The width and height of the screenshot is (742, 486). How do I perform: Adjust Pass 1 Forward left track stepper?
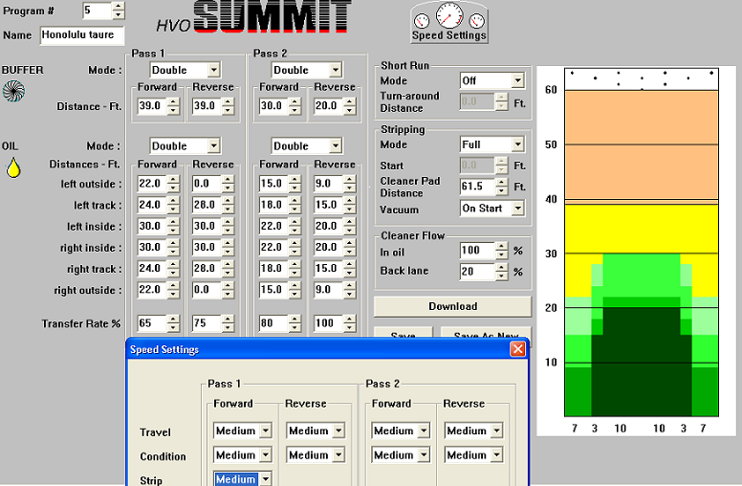pos(173,205)
